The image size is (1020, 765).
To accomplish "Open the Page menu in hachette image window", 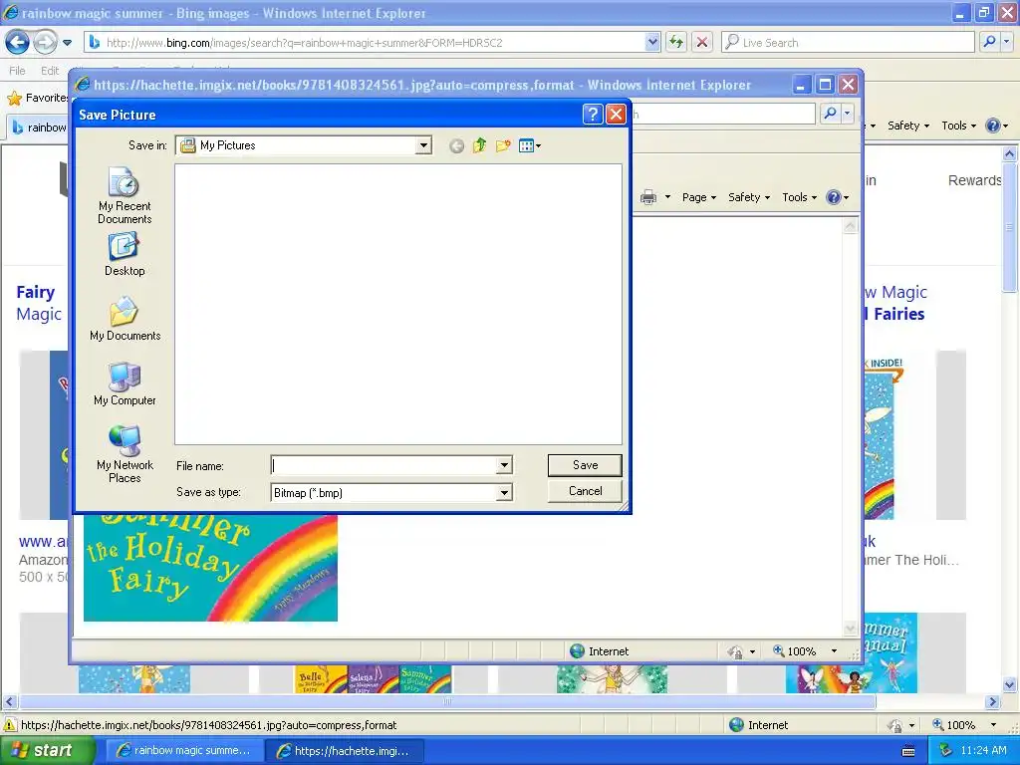I will tap(699, 197).
